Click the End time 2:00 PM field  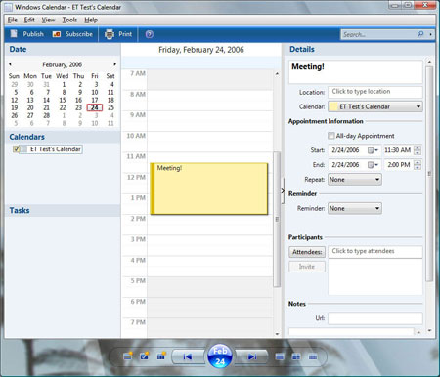398,165
